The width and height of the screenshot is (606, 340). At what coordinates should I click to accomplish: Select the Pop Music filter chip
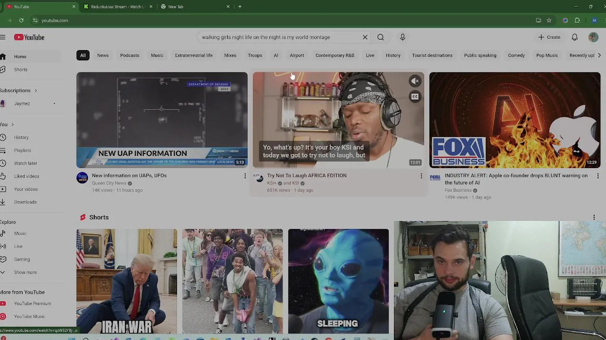coord(547,55)
